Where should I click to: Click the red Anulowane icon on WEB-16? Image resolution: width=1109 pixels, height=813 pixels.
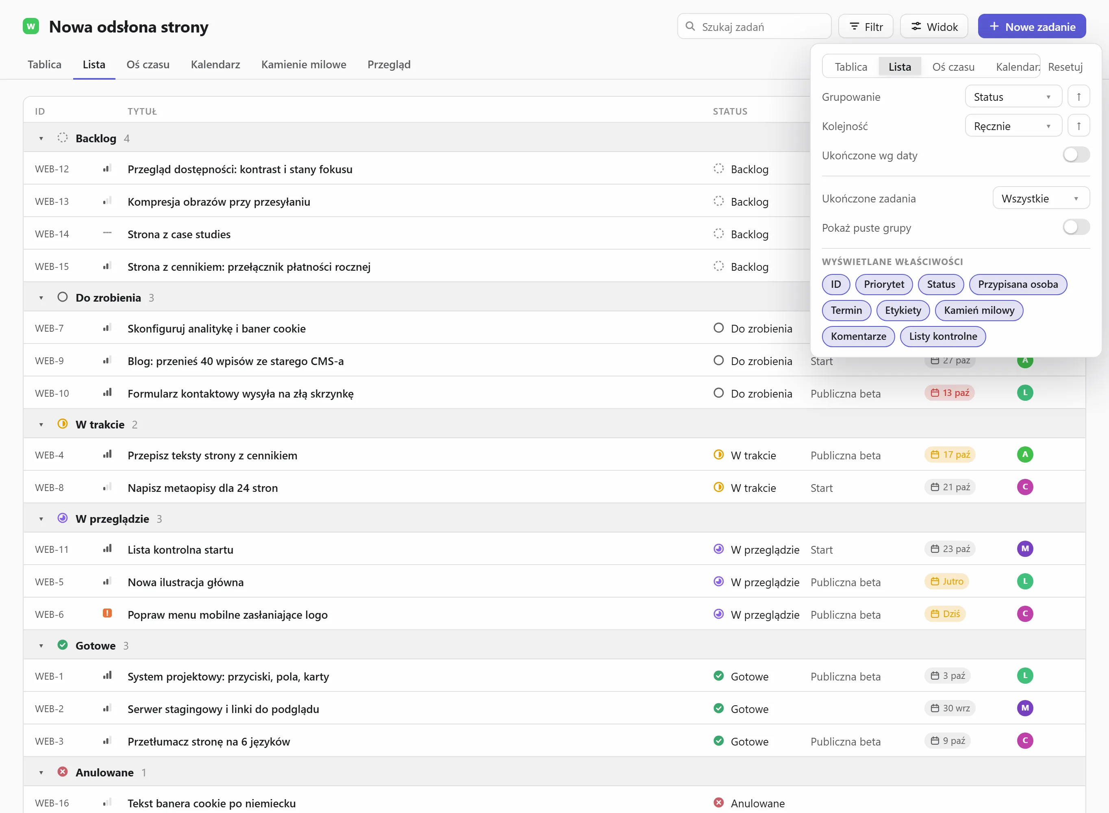click(718, 803)
